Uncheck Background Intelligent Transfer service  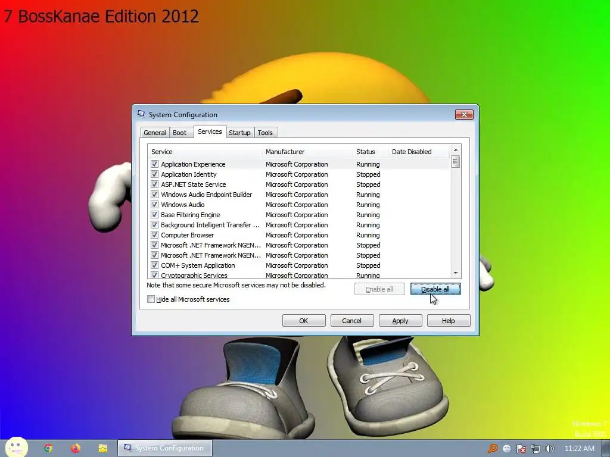(x=154, y=224)
